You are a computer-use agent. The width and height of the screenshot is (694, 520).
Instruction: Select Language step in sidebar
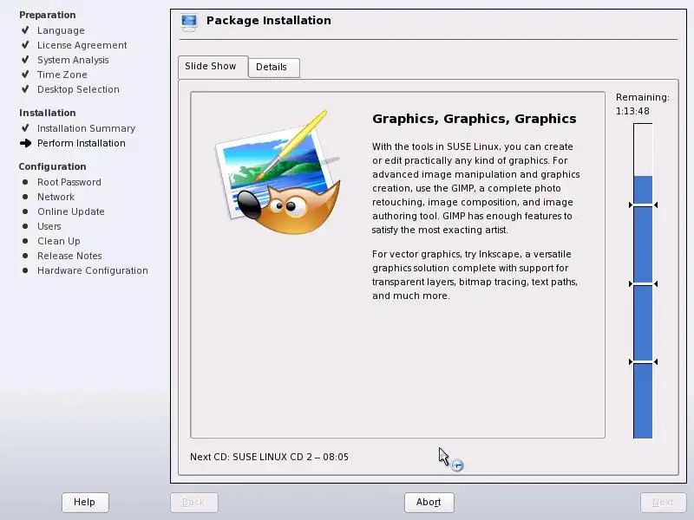(61, 30)
